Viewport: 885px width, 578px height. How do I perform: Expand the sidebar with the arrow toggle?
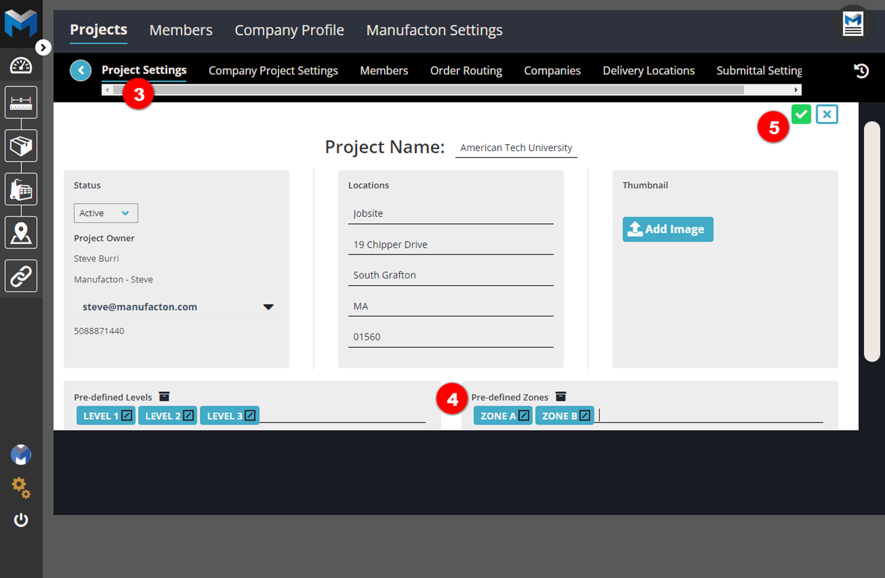tap(44, 48)
